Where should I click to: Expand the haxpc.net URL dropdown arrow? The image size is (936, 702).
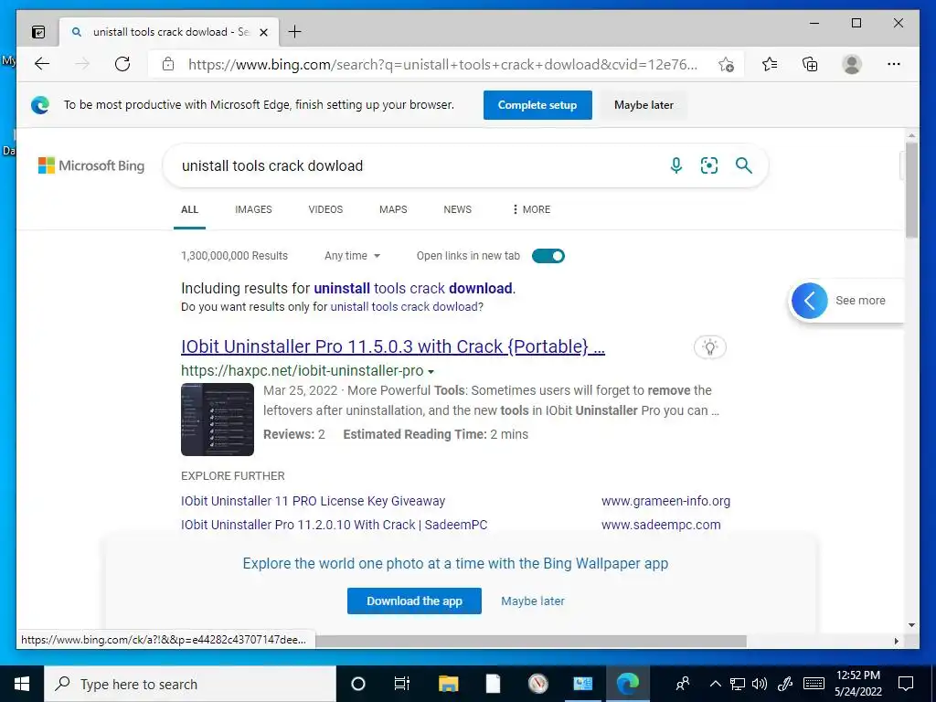tap(431, 371)
